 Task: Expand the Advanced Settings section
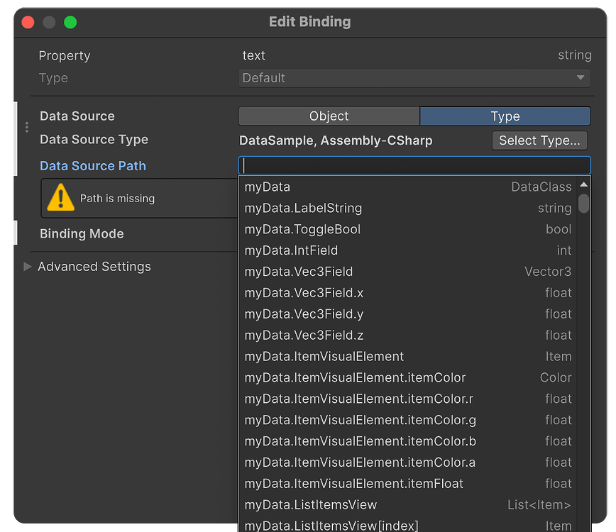click(x=94, y=267)
